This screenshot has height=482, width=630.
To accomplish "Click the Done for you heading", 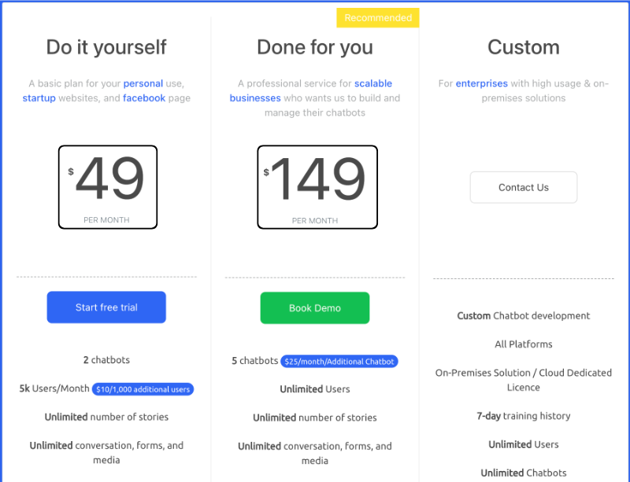I will 315,47.
